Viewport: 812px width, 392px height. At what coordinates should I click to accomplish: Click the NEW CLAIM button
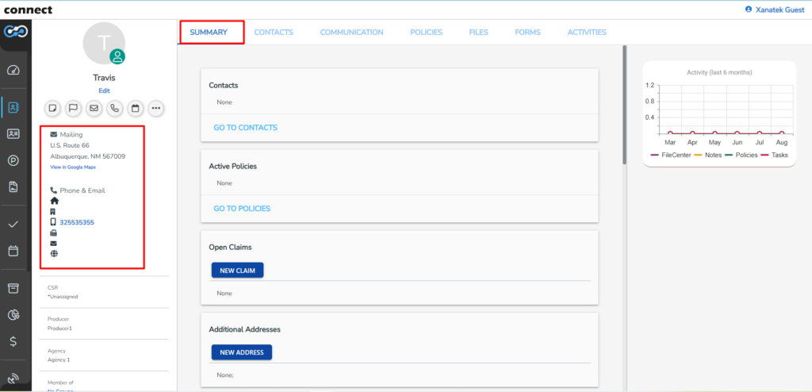pyautogui.click(x=237, y=270)
